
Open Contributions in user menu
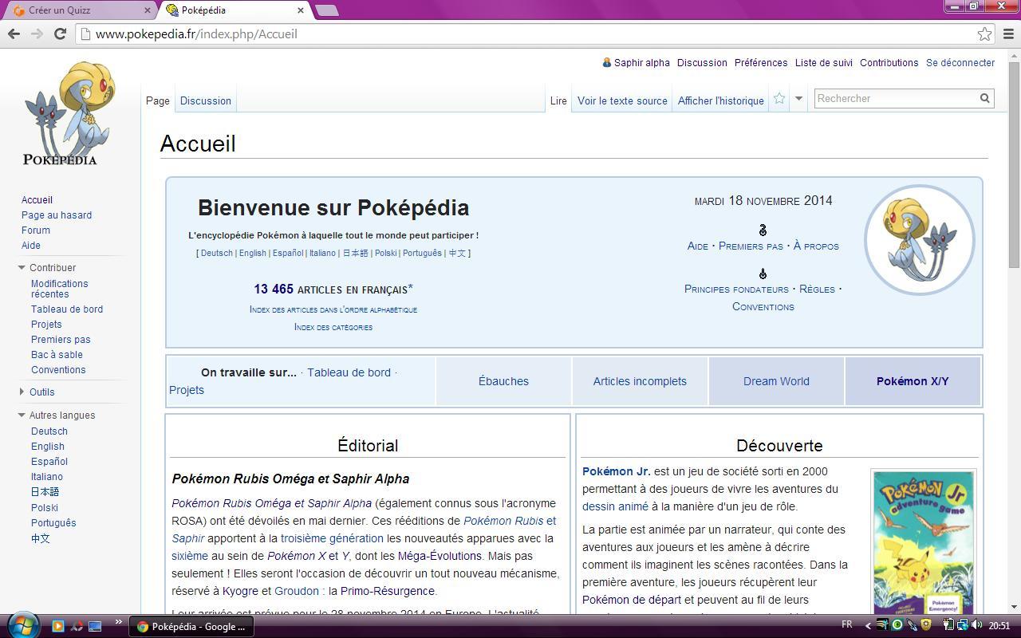889,62
